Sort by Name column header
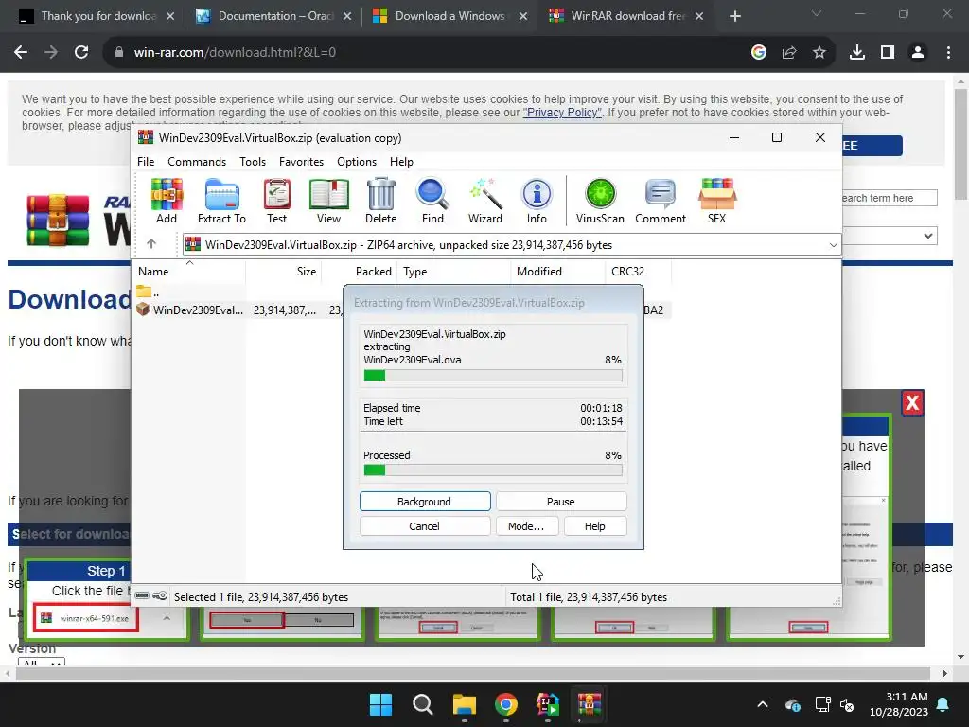Viewport: 969px width, 727px height. pyautogui.click(x=188, y=272)
